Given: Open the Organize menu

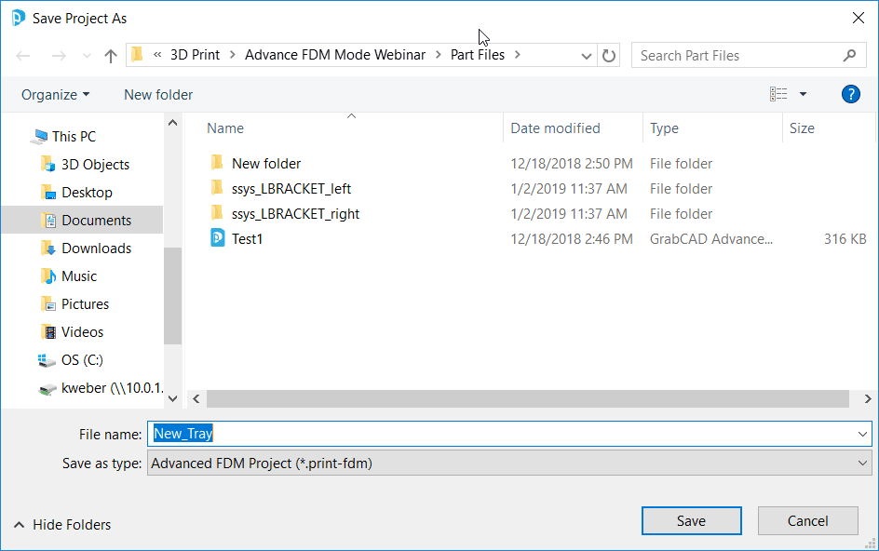Looking at the screenshot, I should 55,95.
